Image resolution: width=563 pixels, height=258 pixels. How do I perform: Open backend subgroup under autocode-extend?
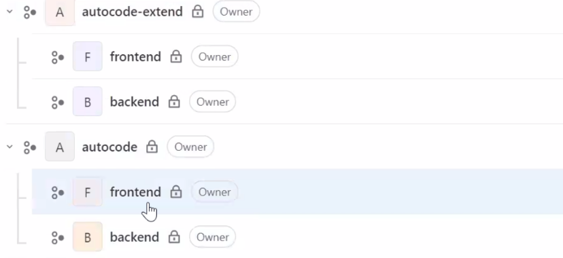134,102
